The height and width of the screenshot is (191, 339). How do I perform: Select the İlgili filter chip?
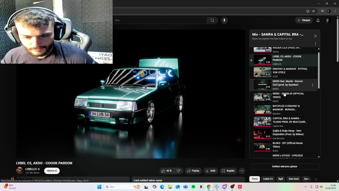point(281,179)
